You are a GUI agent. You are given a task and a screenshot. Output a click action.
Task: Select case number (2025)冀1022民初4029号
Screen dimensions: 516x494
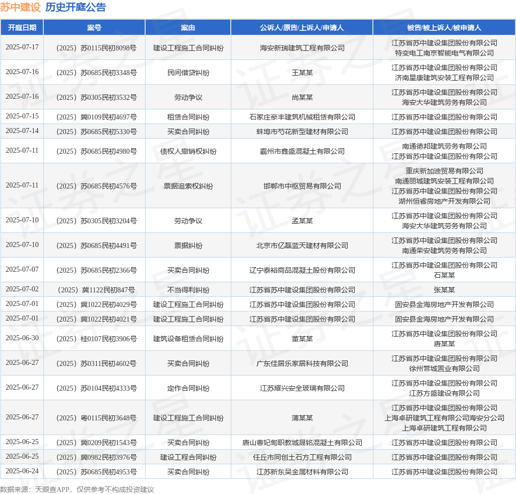pos(96,304)
